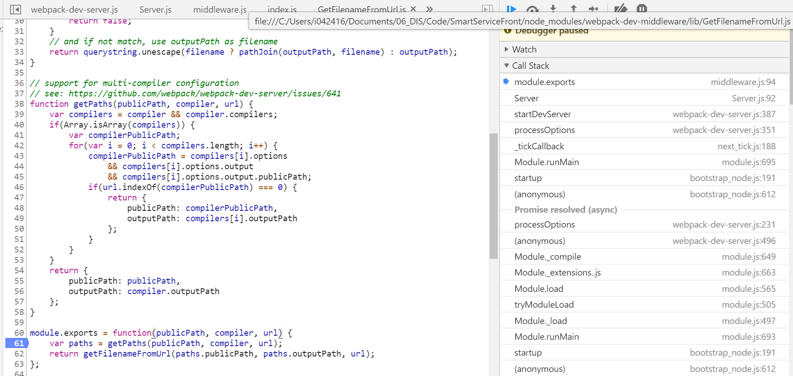Open the middleware.js tab

click(x=220, y=10)
